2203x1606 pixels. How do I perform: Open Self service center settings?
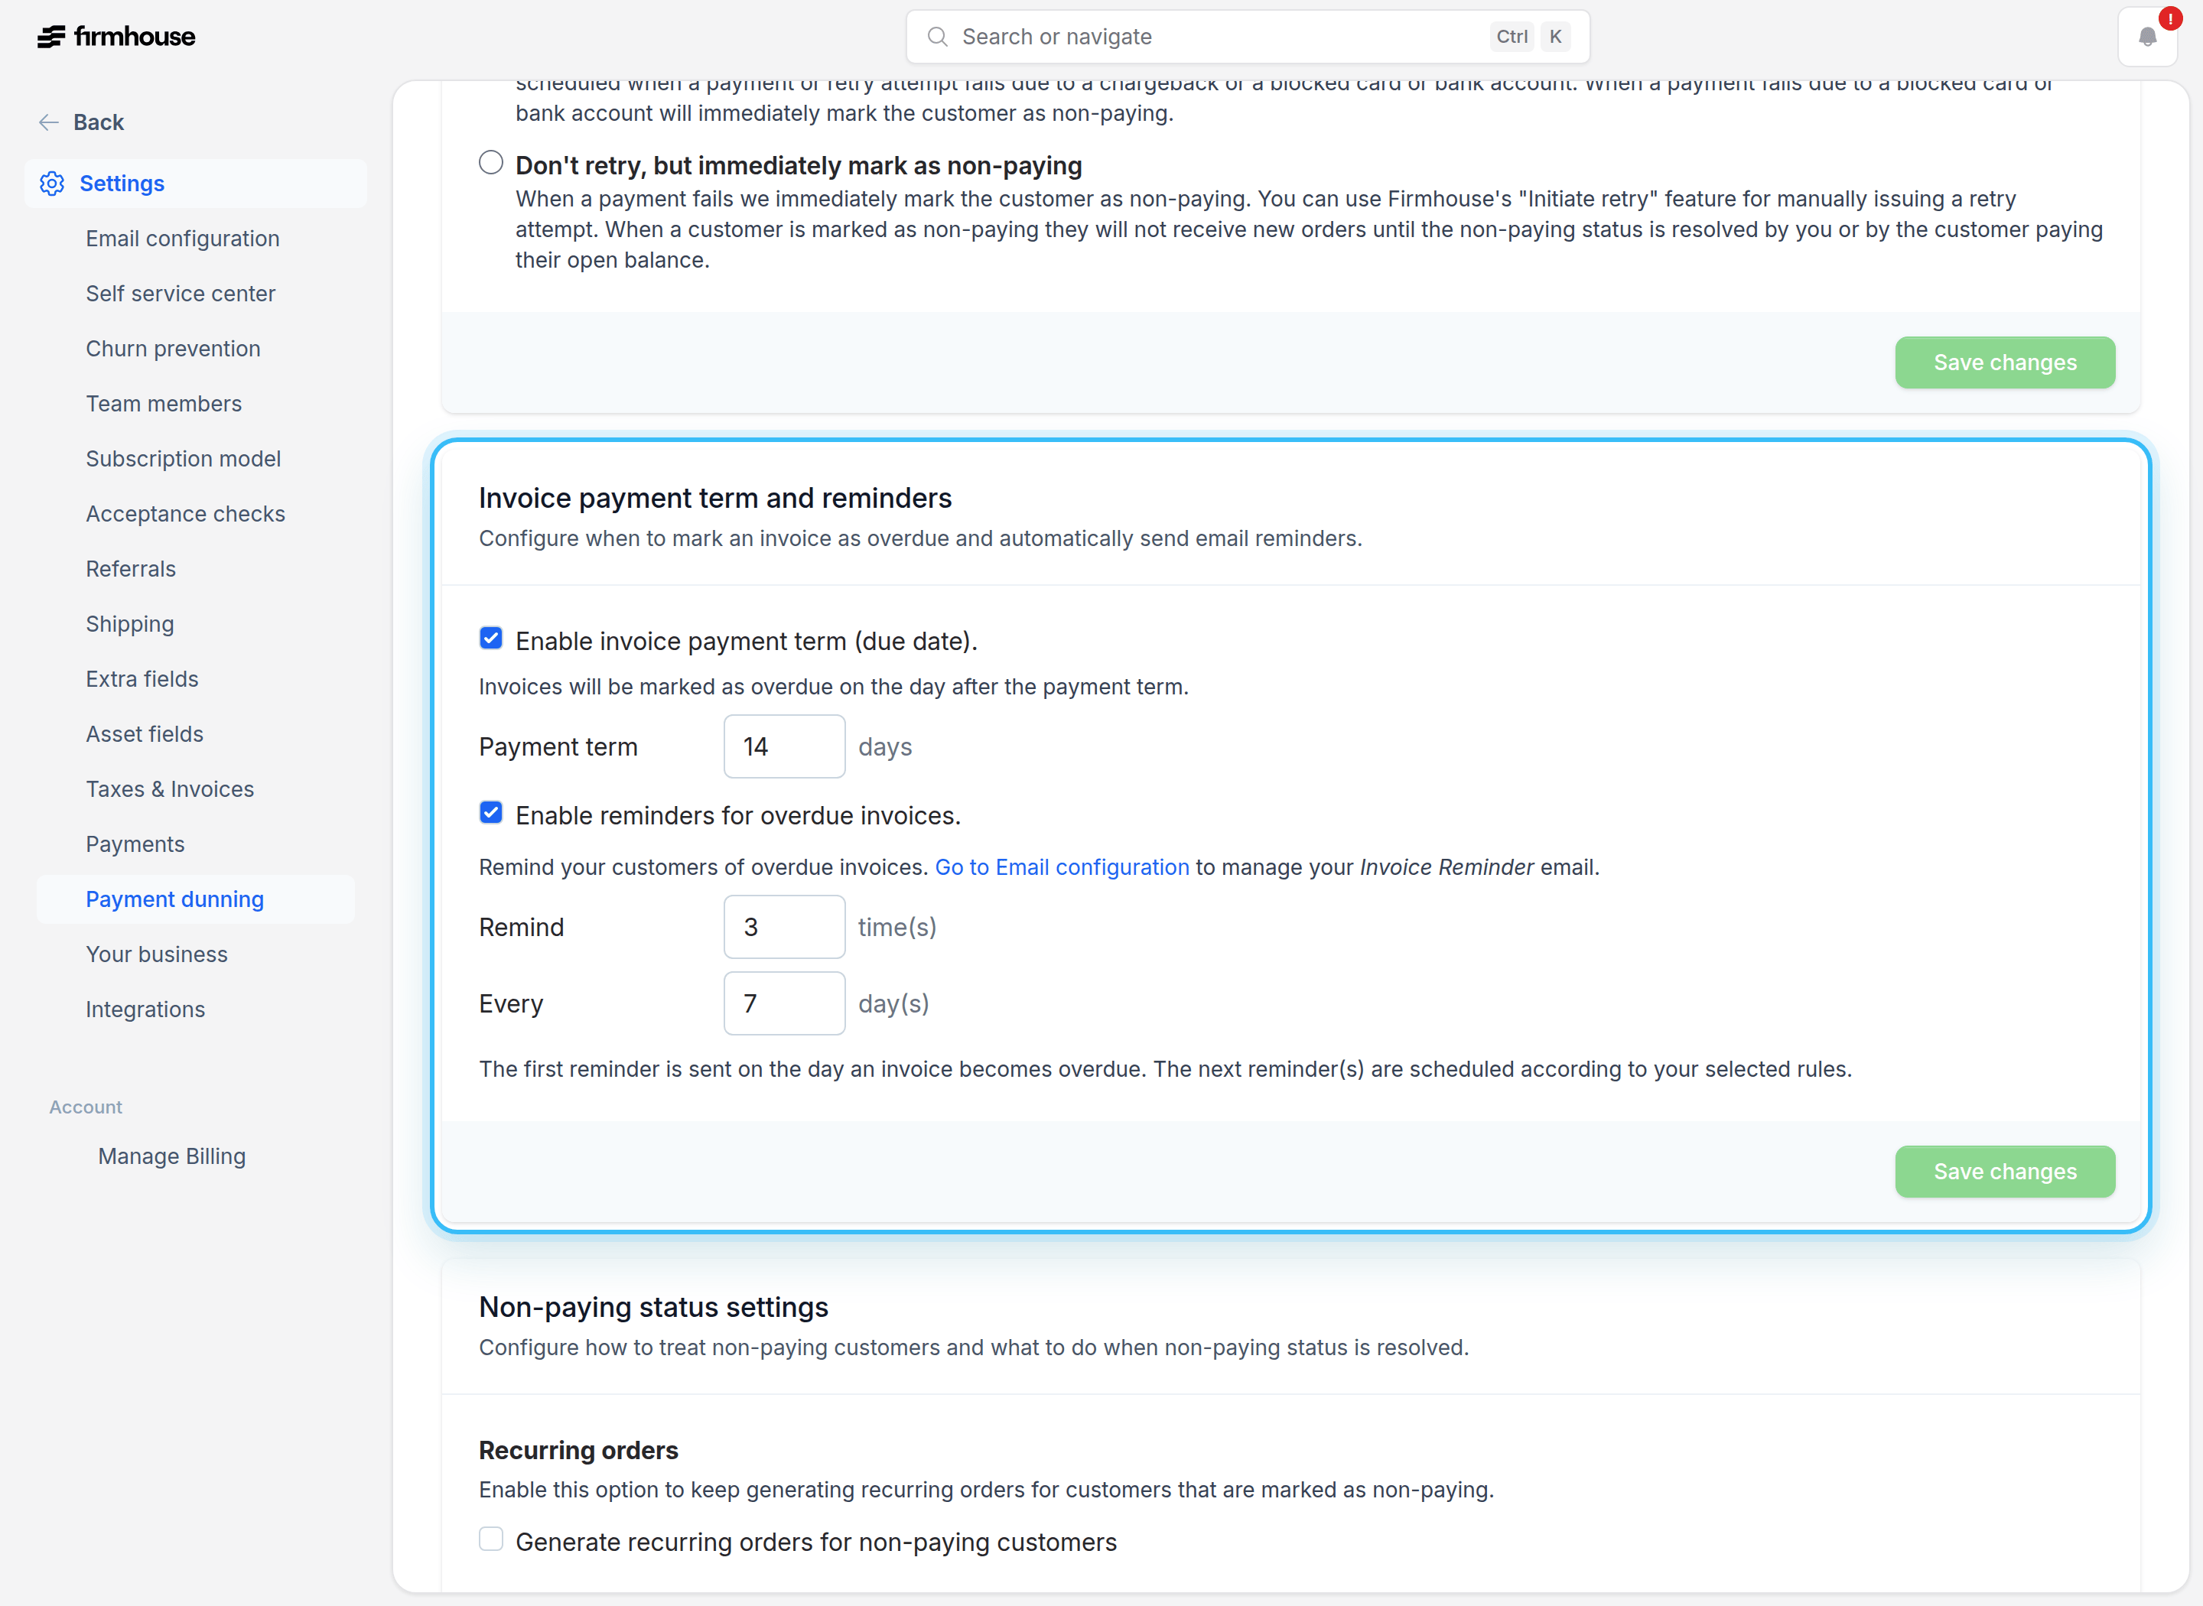pos(181,294)
